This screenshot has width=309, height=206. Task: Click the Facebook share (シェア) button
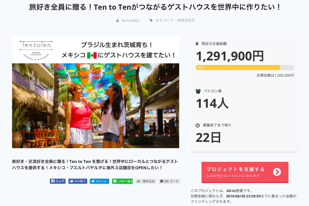pyautogui.click(x=58, y=181)
